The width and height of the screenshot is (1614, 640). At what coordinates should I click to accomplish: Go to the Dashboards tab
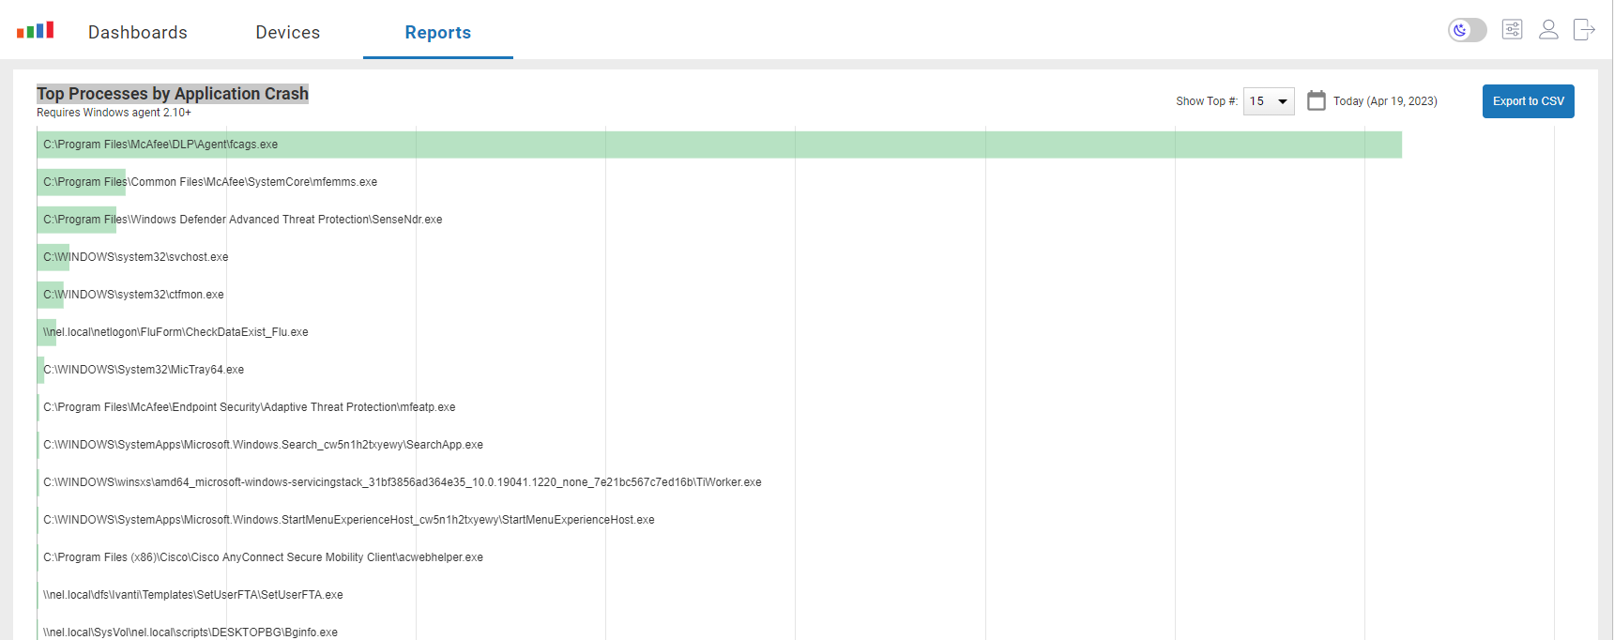[138, 32]
